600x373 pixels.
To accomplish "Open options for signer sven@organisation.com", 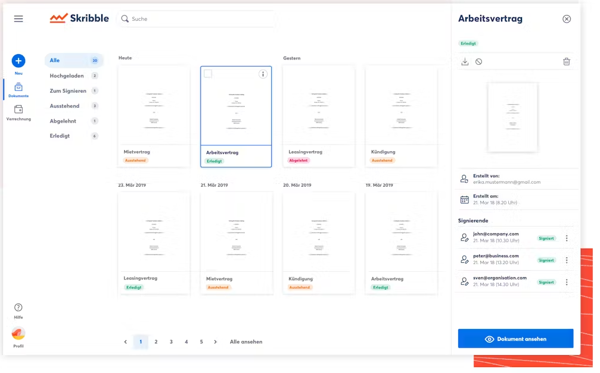I will (566, 283).
